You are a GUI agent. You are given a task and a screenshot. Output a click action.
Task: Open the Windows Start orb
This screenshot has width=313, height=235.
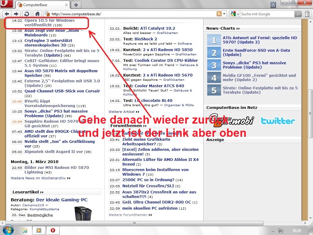8,230
